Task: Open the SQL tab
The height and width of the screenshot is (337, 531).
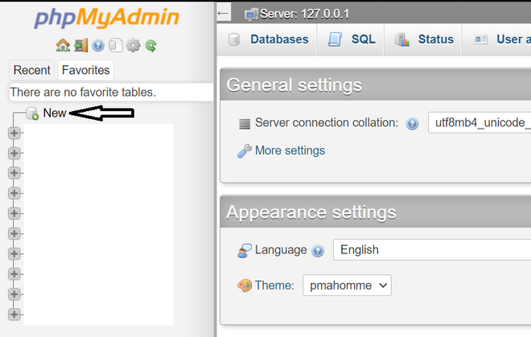Action: (351, 39)
